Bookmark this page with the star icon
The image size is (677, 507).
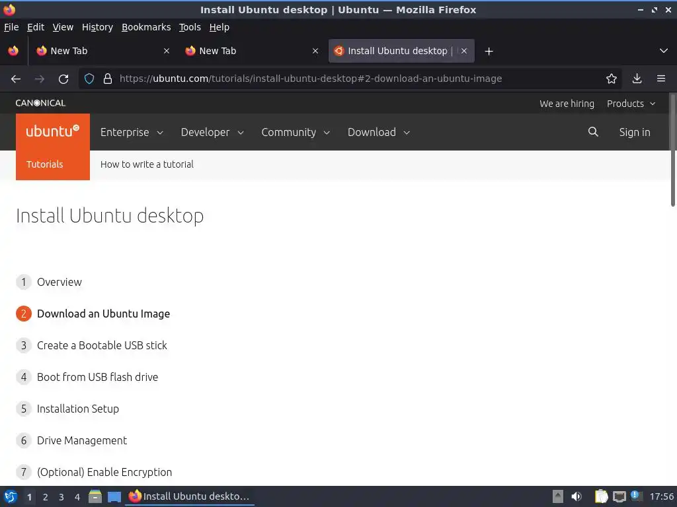coord(612,79)
